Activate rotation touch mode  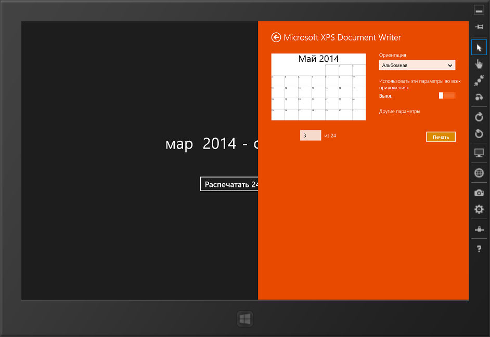tap(479, 97)
